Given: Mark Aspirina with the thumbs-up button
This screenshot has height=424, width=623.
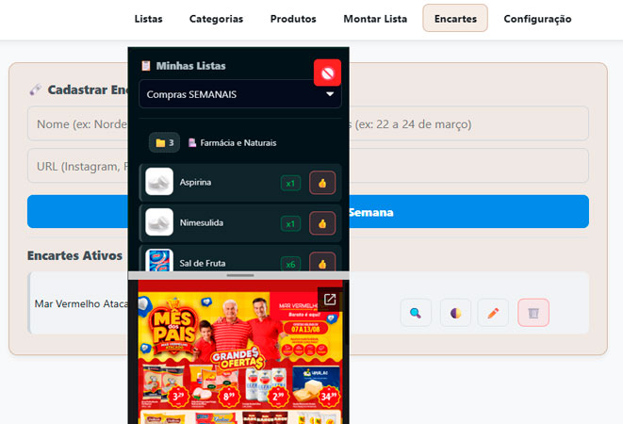Looking at the screenshot, I should click(x=322, y=183).
